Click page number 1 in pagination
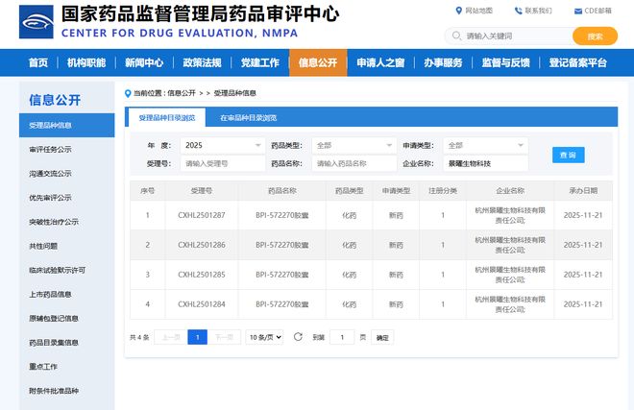Screen dimensions: 634x410 coord(197,337)
